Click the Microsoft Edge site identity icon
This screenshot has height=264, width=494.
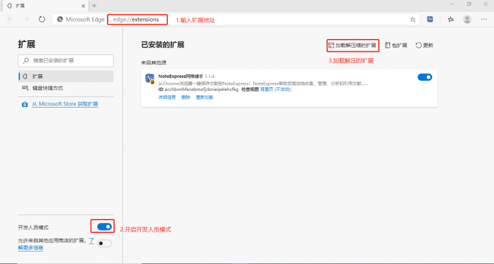(60, 20)
